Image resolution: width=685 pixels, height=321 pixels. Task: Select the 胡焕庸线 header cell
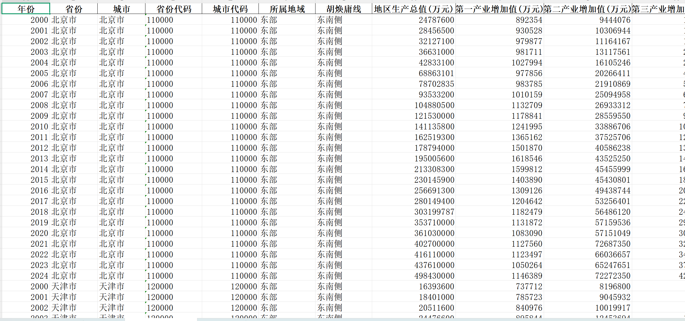pos(344,9)
